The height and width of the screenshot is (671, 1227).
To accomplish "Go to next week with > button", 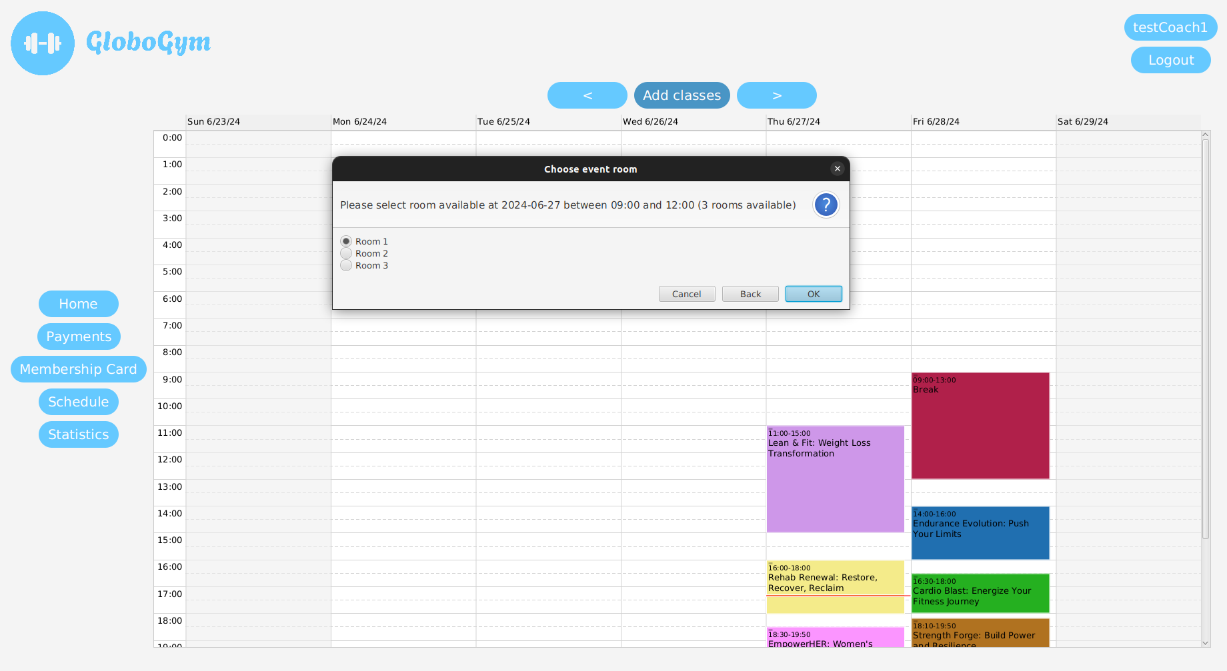I will tap(776, 95).
